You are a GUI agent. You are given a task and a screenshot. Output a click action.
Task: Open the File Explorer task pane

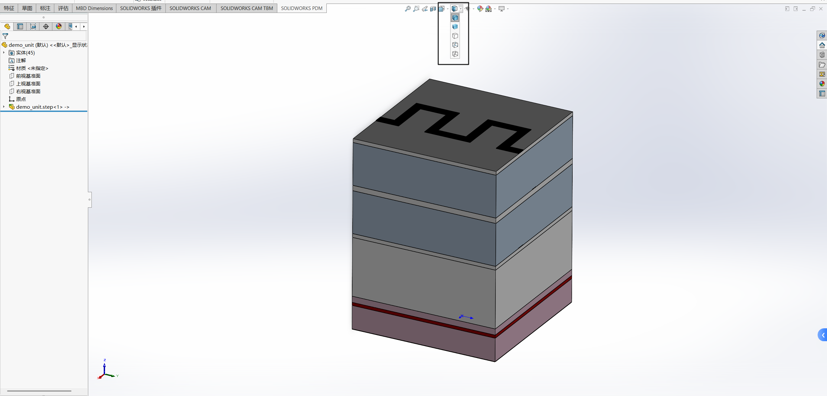[x=822, y=64]
